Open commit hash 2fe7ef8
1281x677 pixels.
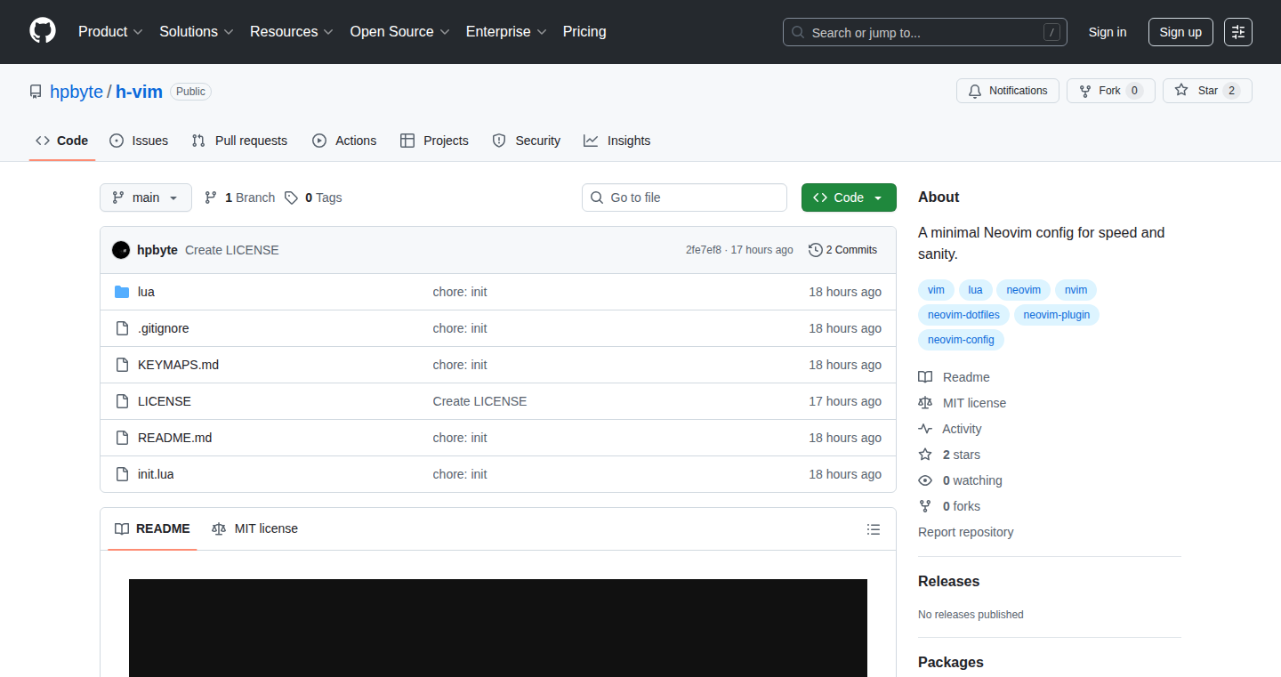[x=704, y=250]
